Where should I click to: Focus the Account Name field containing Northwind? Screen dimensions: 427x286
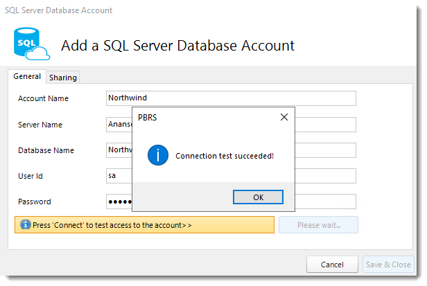point(231,98)
